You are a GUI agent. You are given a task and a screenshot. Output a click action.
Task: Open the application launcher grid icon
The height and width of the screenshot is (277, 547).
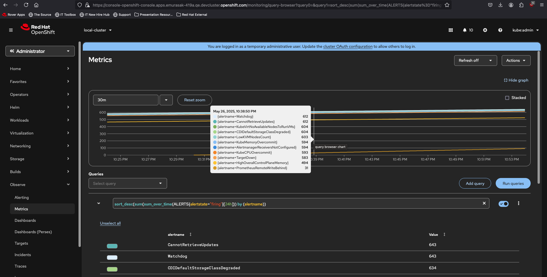(451, 30)
